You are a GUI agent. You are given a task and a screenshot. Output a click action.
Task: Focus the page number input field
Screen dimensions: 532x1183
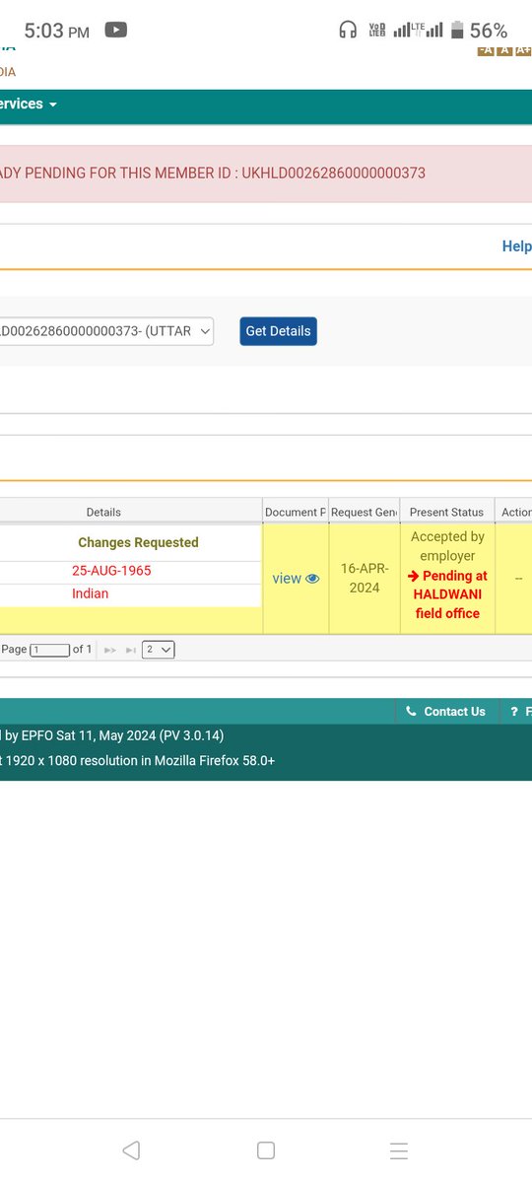50,650
